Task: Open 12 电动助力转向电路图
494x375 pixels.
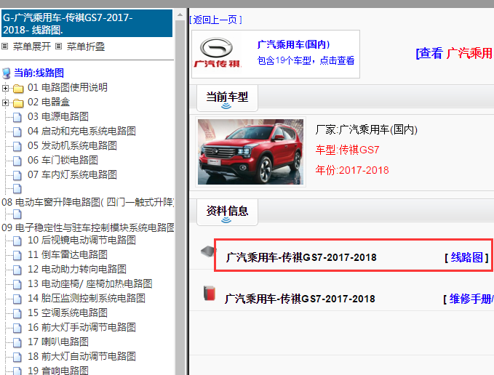Action: (x=77, y=269)
